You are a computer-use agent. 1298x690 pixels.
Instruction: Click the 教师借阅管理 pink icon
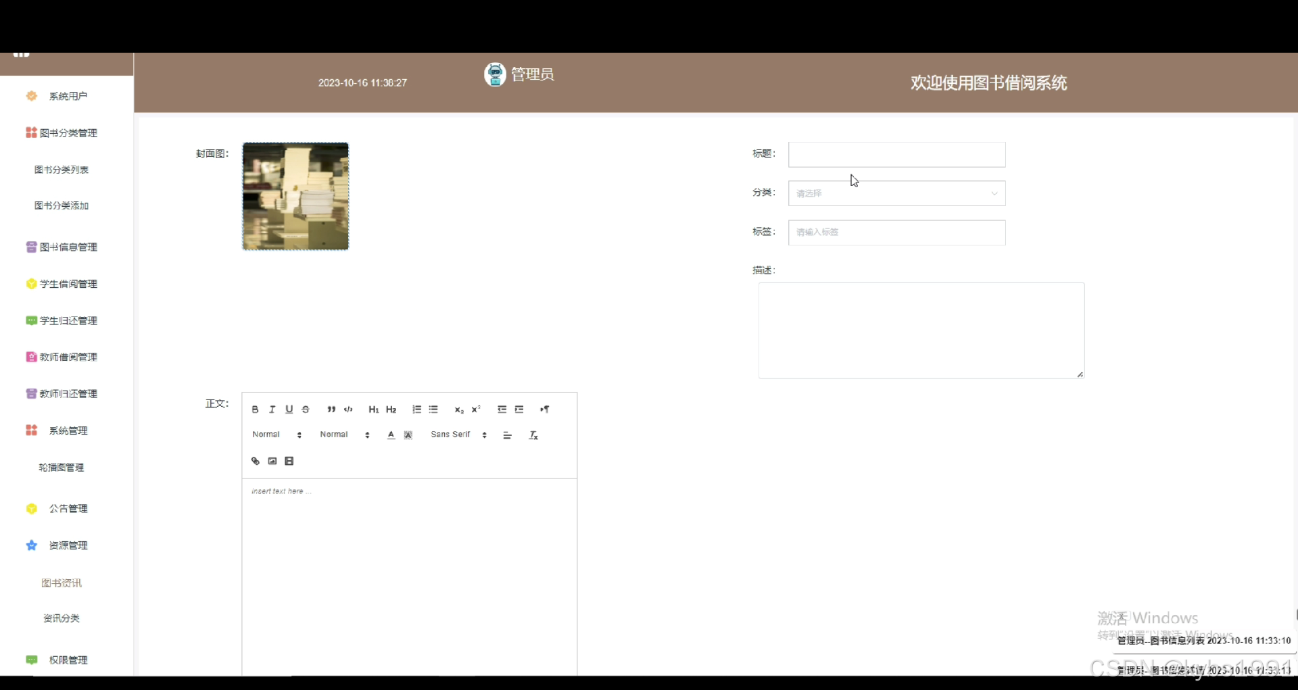tap(31, 357)
